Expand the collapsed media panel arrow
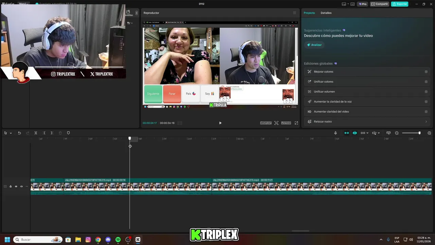435x245 pixels. [x=137, y=13]
